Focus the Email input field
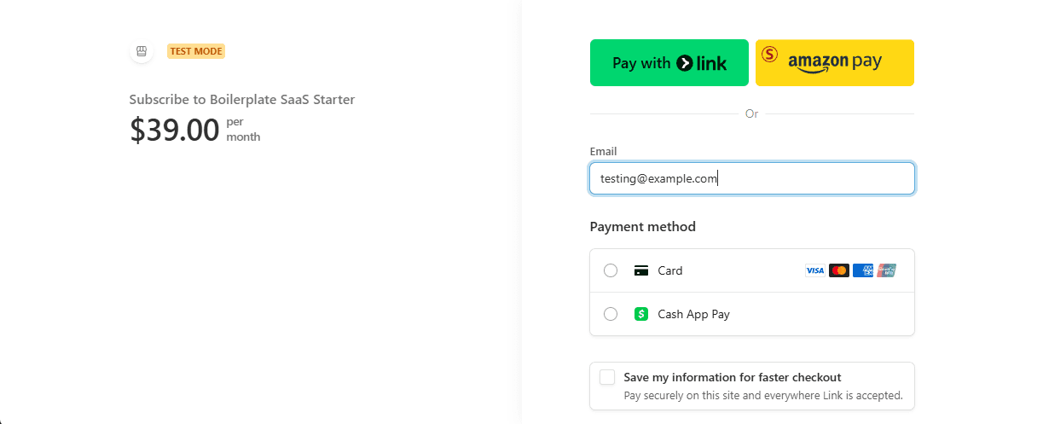The width and height of the screenshot is (1043, 424). 751,178
